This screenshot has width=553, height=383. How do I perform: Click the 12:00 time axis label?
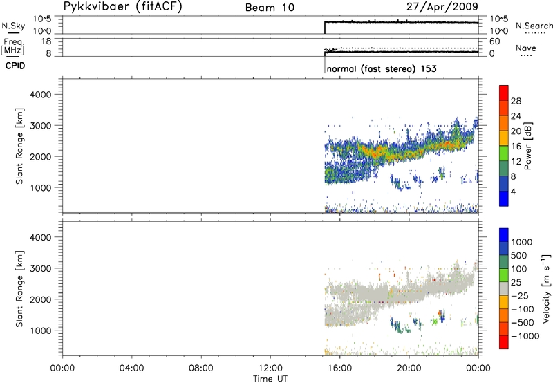(270, 368)
